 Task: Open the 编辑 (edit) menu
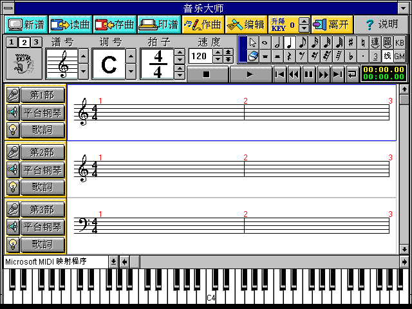click(x=245, y=24)
